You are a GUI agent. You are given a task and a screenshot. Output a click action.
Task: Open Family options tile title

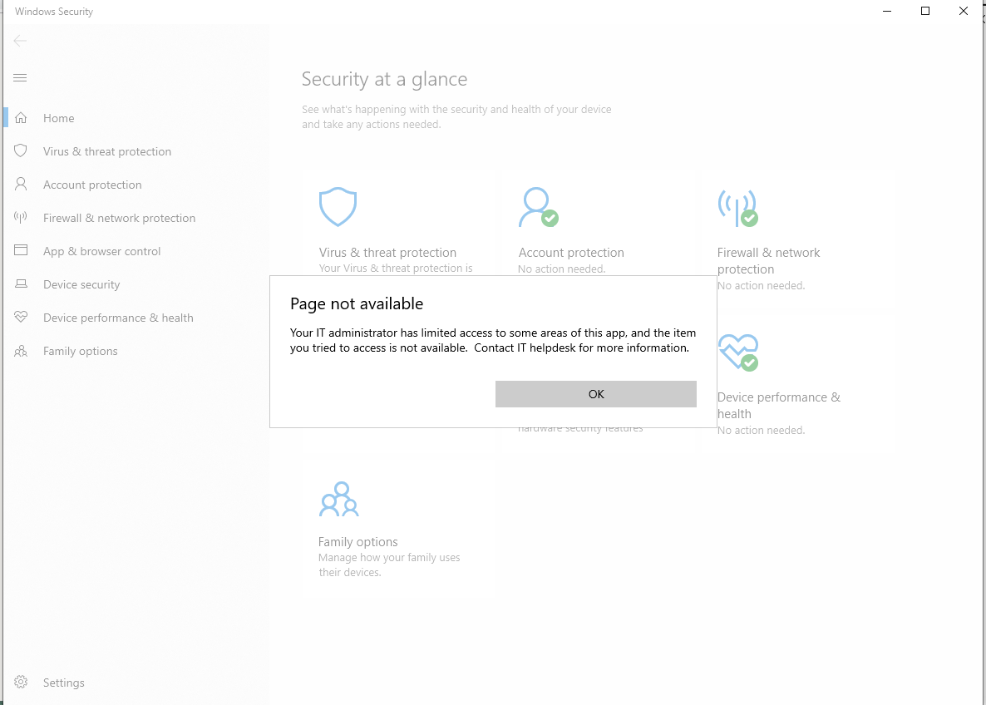(357, 542)
